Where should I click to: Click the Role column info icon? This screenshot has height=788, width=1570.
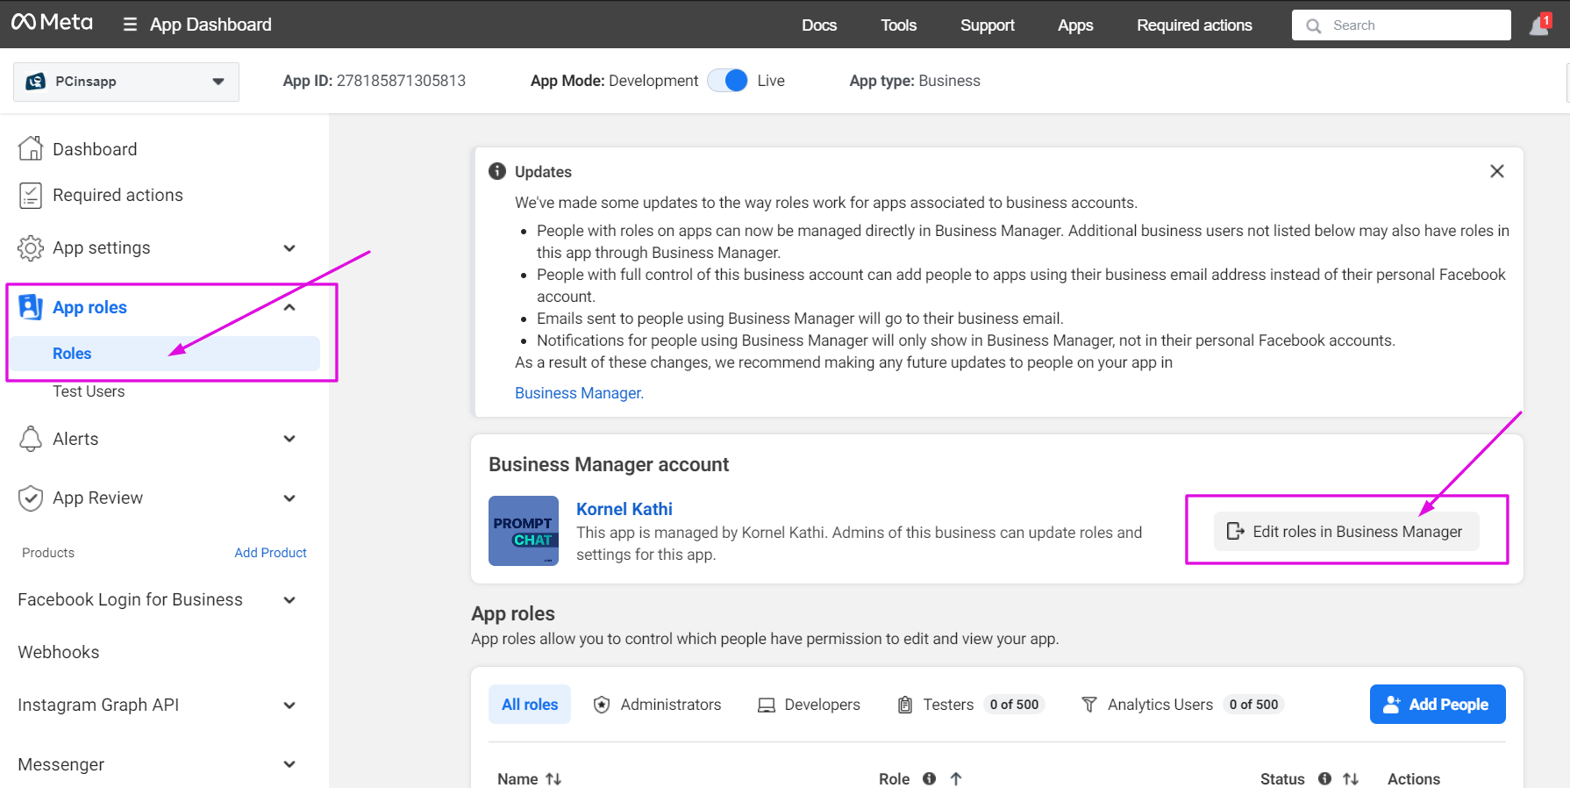(x=929, y=778)
